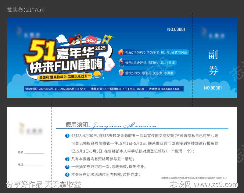This screenshot has height=193, width=244.
Task: Expand the 2025 badge on the title
Action: (100, 48)
